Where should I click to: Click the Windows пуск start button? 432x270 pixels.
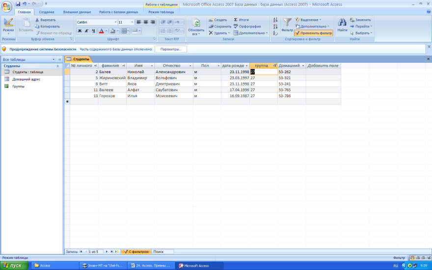point(14,266)
